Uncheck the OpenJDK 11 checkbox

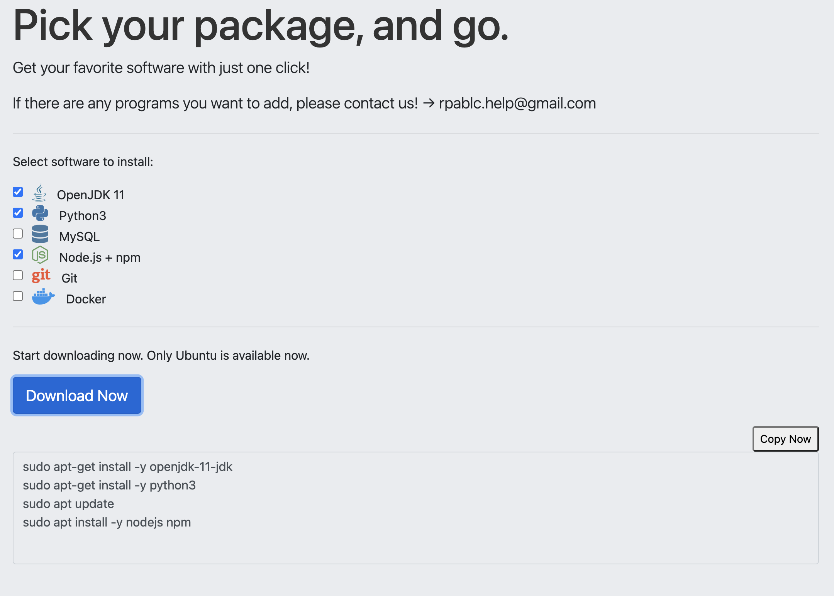(x=18, y=192)
